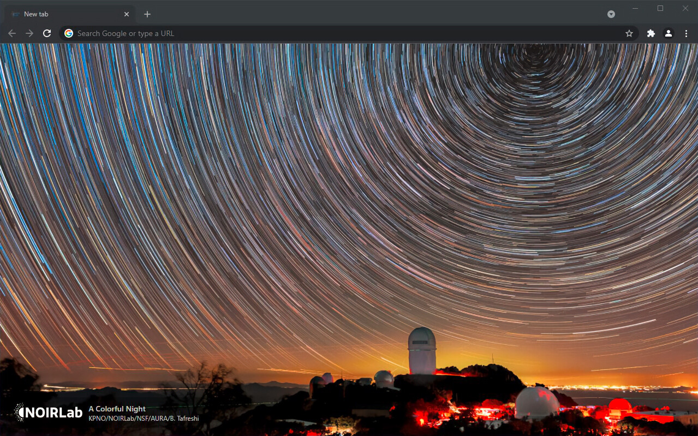The width and height of the screenshot is (698, 436).
Task: Bookmark this tab with the star icon
Action: [629, 33]
